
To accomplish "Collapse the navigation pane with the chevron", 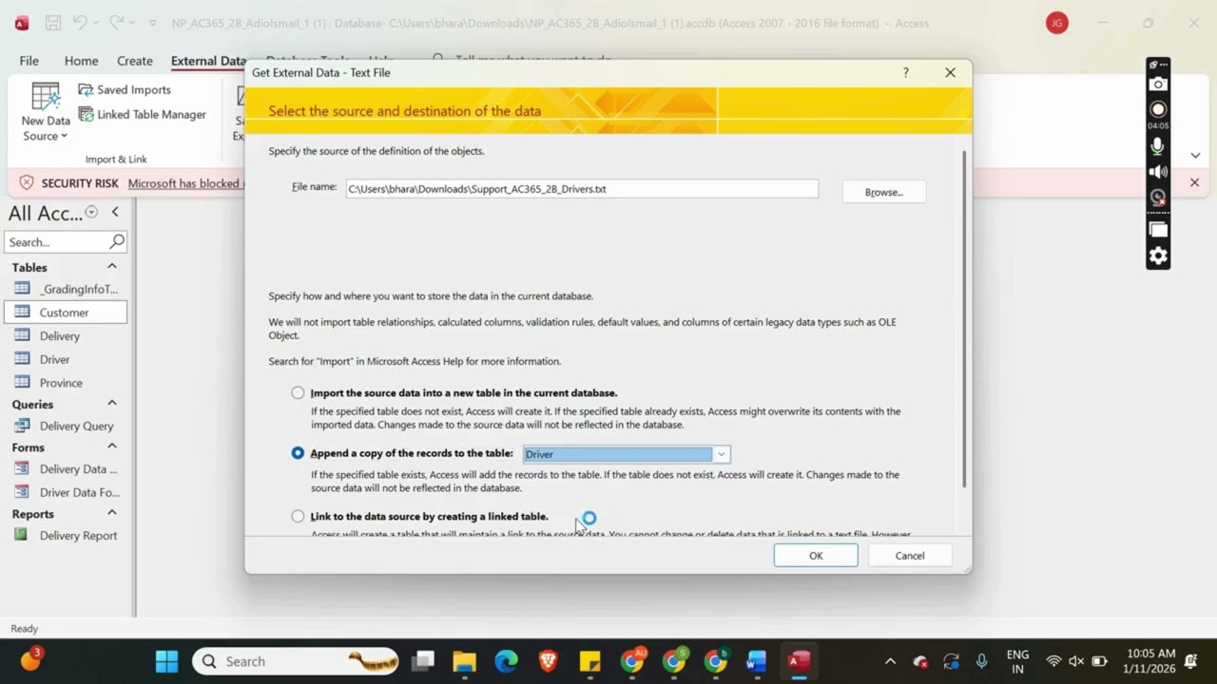I will [x=115, y=212].
